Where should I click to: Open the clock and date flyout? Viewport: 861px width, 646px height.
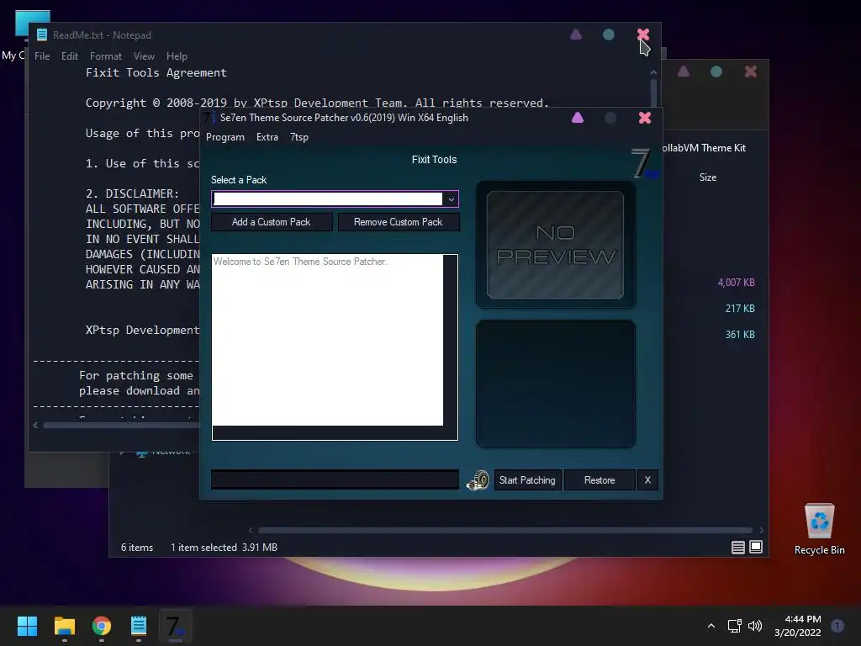[798, 626]
